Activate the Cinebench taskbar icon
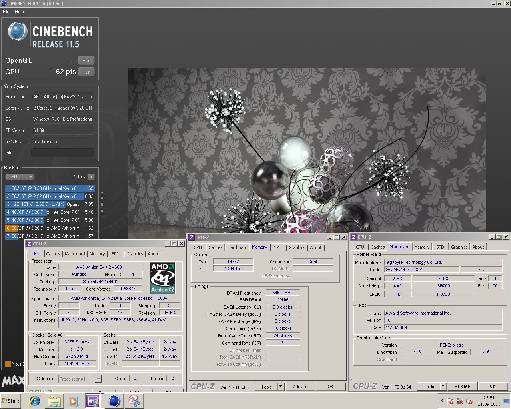The image size is (511, 409). 114,401
